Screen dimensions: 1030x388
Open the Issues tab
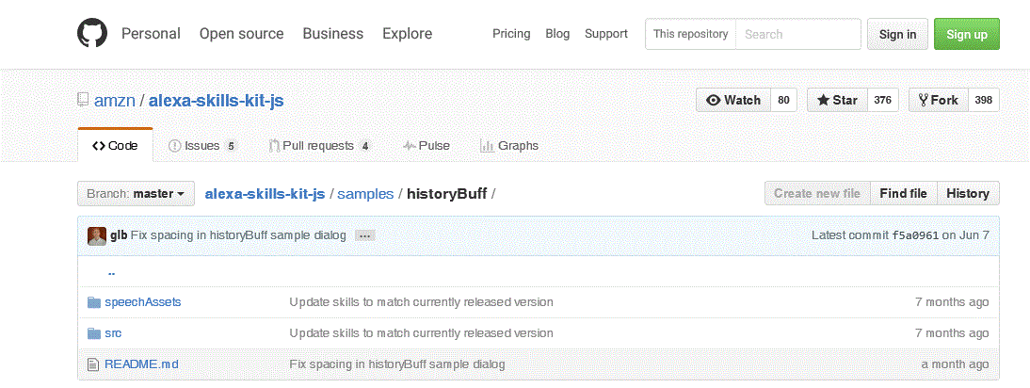202,146
